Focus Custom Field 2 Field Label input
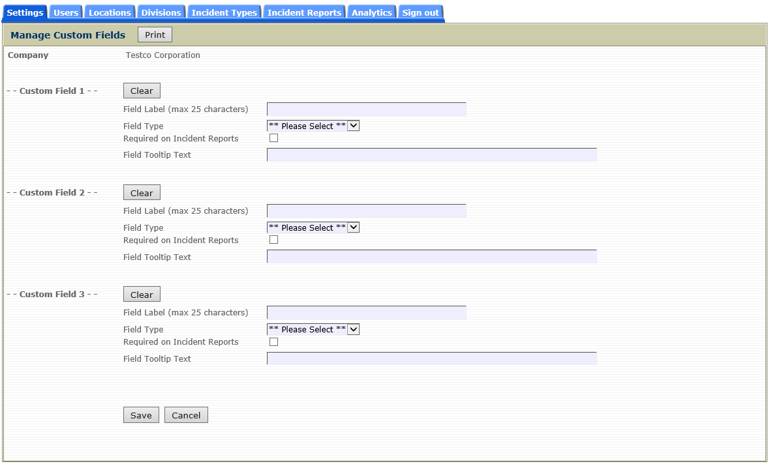770x466 pixels. pyautogui.click(x=366, y=211)
